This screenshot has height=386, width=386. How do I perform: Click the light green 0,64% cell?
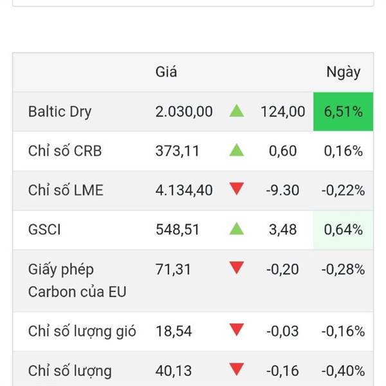(343, 230)
